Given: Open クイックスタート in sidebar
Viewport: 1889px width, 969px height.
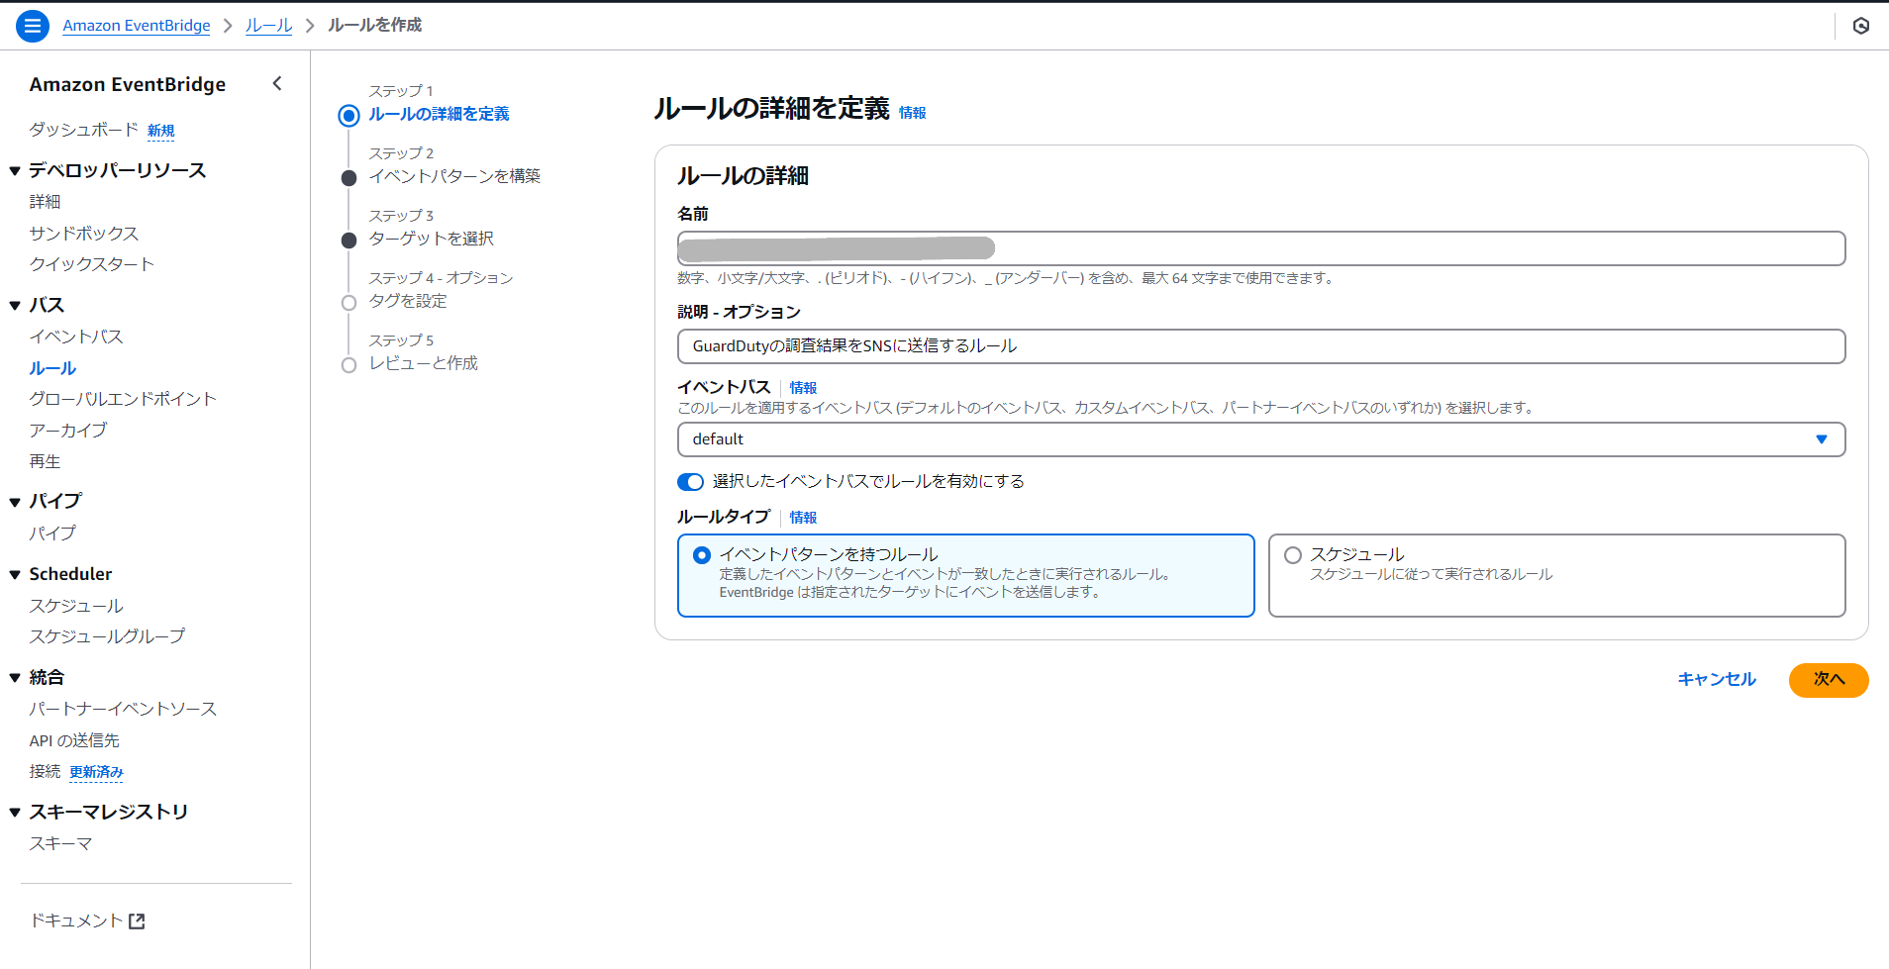Looking at the screenshot, I should [92, 264].
